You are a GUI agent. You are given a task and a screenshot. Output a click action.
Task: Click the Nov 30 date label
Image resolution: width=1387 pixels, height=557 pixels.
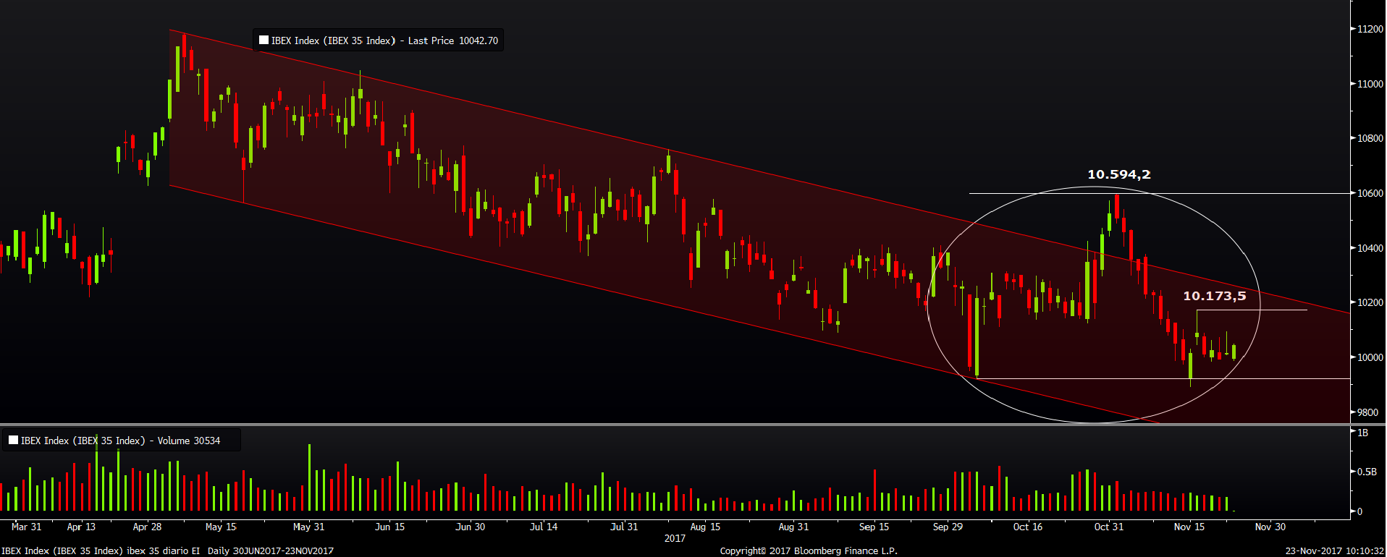[x=1270, y=527]
